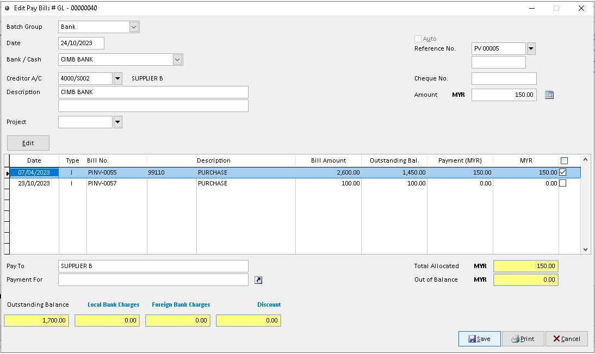The image size is (595, 354).
Task: Close the Edit Pay Bills window
Action: coord(581,8)
